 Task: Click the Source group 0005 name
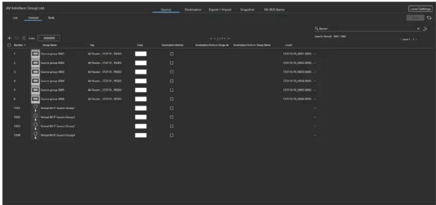[x=53, y=90]
